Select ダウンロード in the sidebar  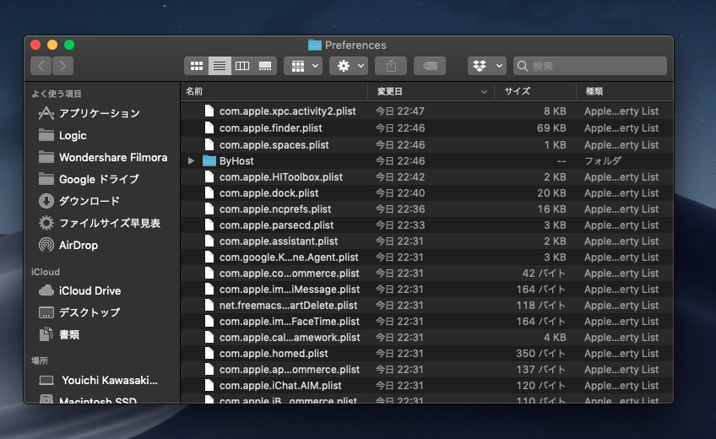coord(89,201)
